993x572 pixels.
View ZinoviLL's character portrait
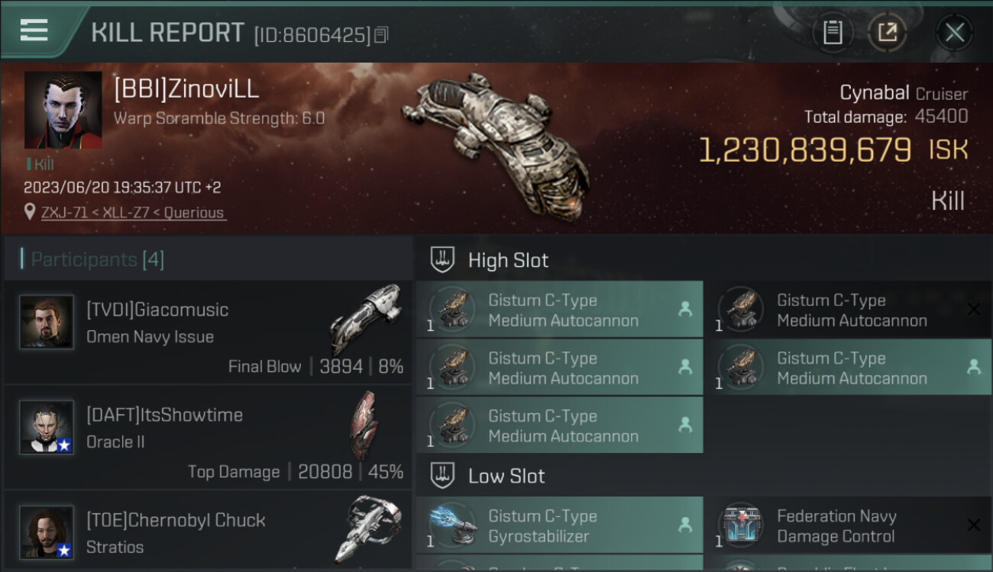(x=63, y=110)
